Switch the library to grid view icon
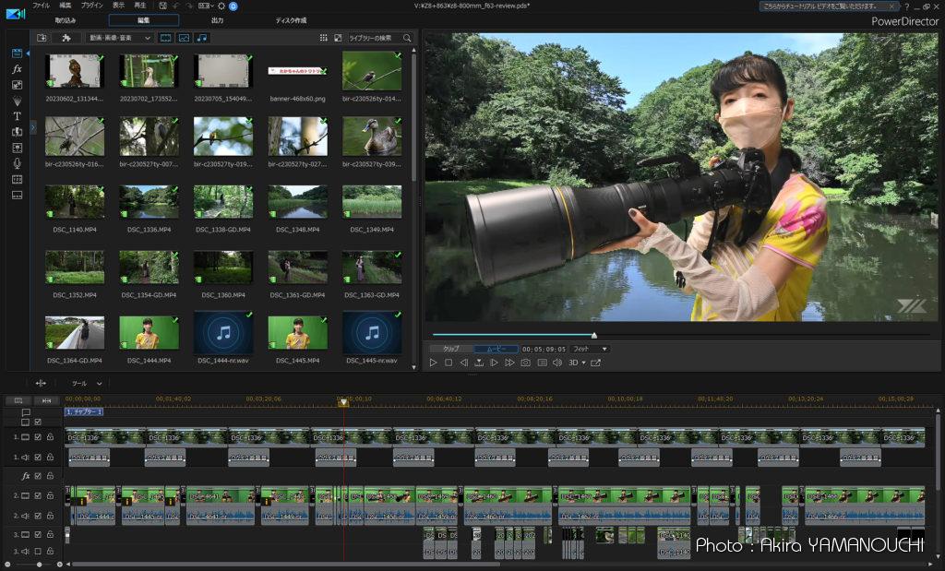 tap(324, 38)
